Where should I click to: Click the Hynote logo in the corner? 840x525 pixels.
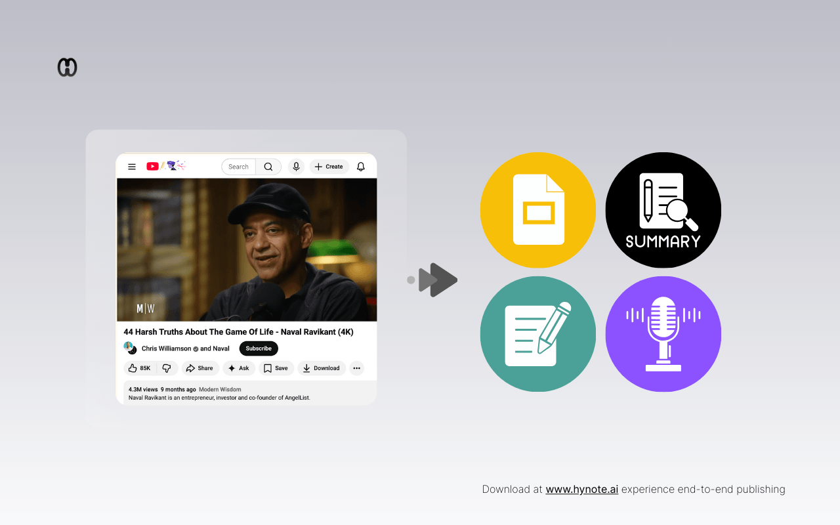coord(67,66)
